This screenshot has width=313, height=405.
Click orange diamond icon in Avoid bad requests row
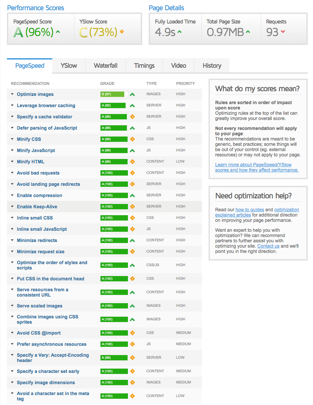(132, 173)
